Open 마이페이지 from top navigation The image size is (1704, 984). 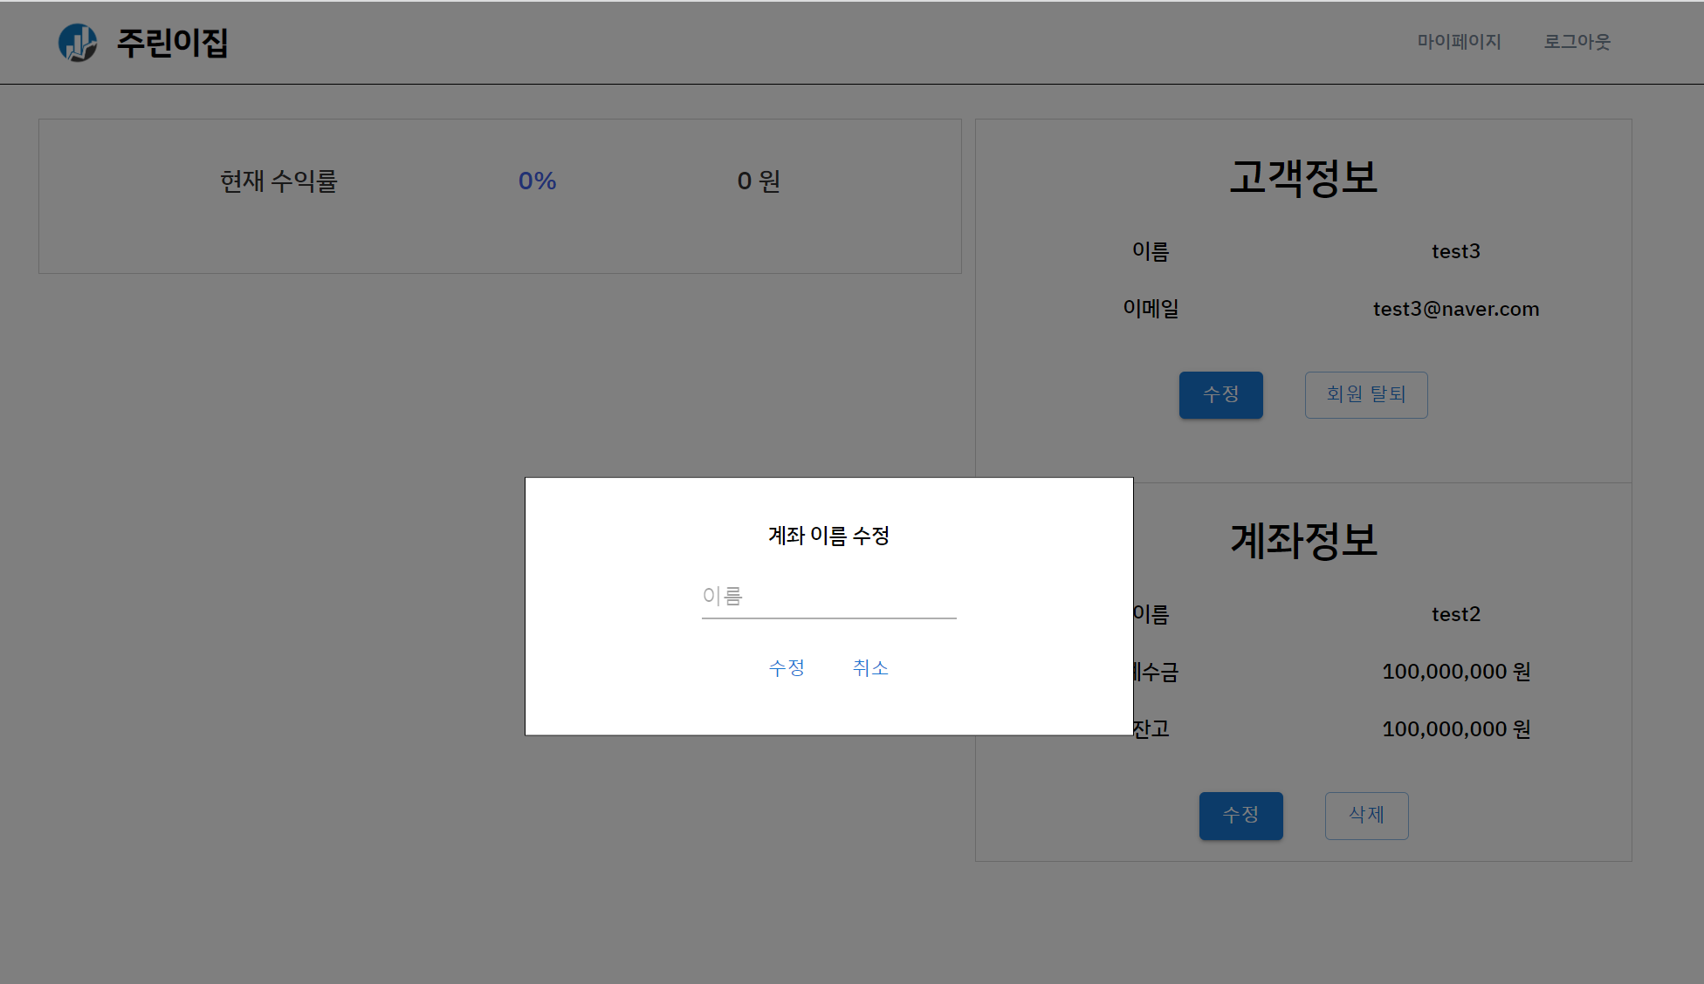pos(1459,42)
